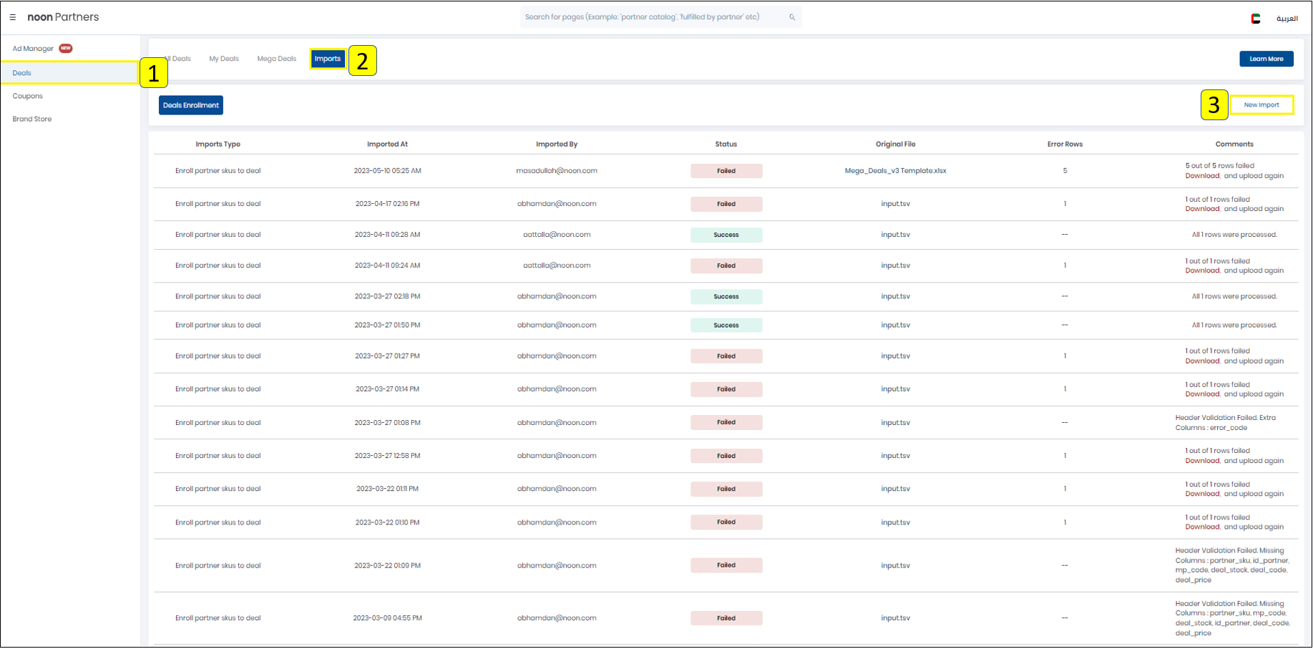
Task: Click the Failed status badge for masadullah import
Action: coord(726,171)
